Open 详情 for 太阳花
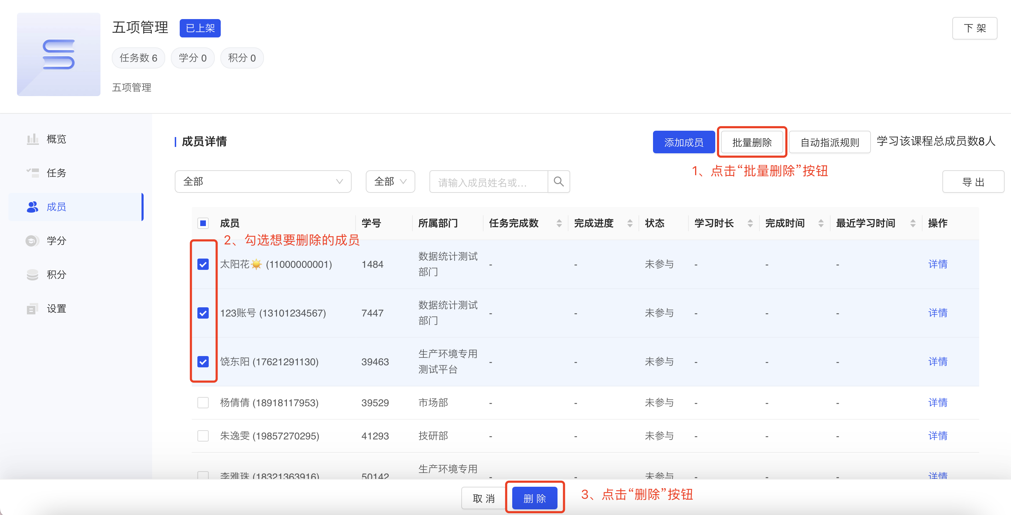This screenshot has height=515, width=1011. pos(938,264)
